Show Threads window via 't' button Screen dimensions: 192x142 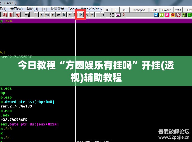click(53, 15)
